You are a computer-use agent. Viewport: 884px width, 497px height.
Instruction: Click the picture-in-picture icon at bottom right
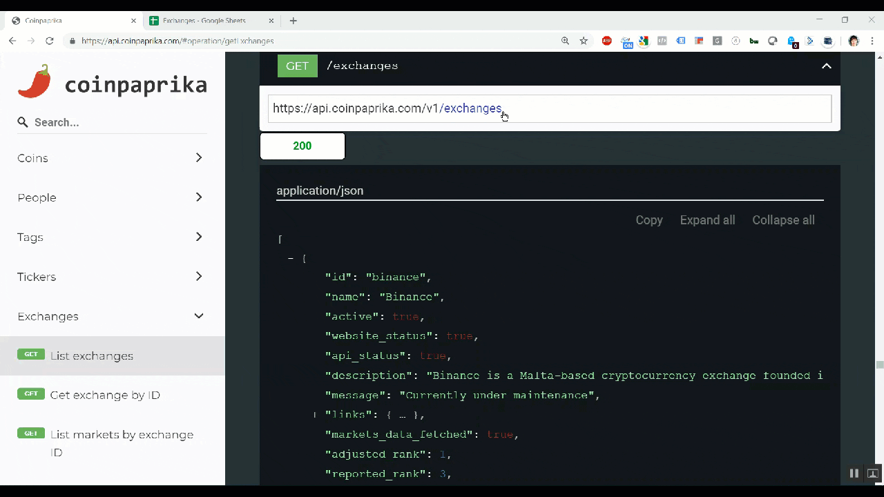click(x=873, y=474)
